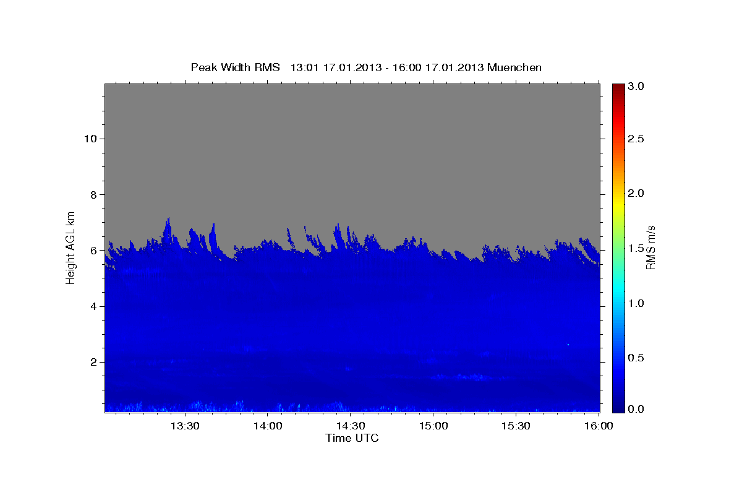Select the 'Muenchen' station name in the title

514,67
